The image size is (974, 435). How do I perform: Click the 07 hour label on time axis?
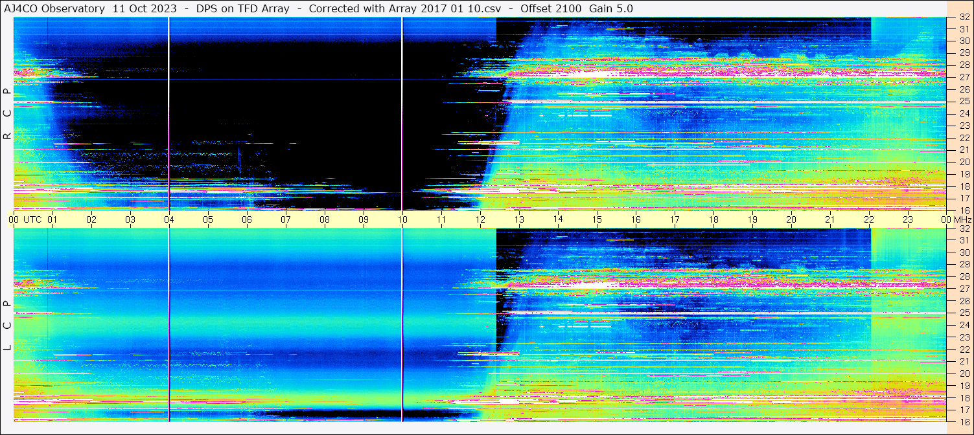(x=286, y=219)
